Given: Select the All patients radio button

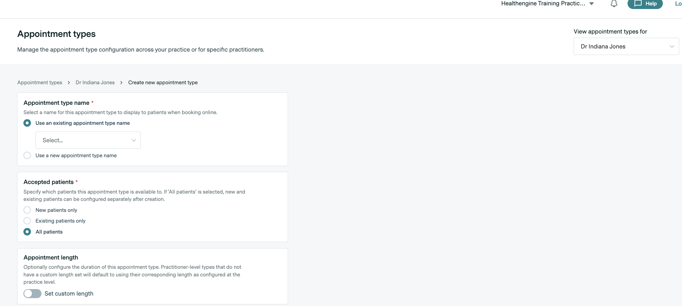Looking at the screenshot, I should (27, 232).
